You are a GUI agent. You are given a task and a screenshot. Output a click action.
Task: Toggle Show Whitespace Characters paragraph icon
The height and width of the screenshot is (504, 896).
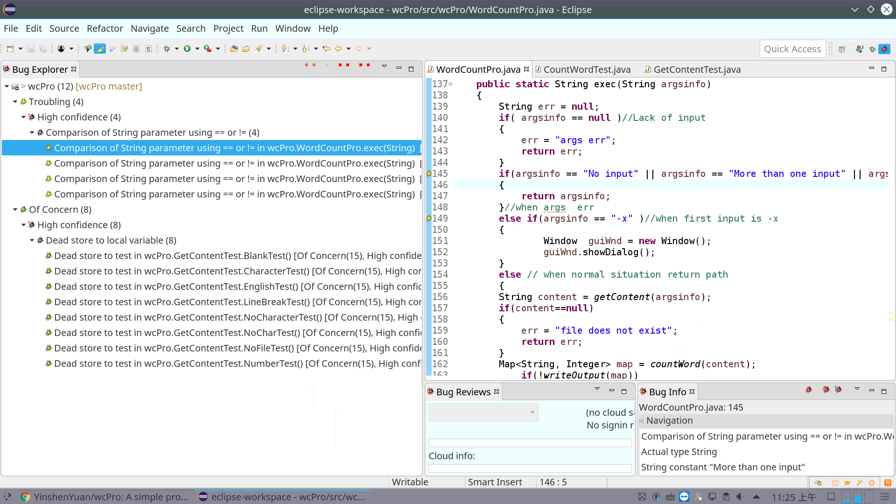click(x=148, y=49)
